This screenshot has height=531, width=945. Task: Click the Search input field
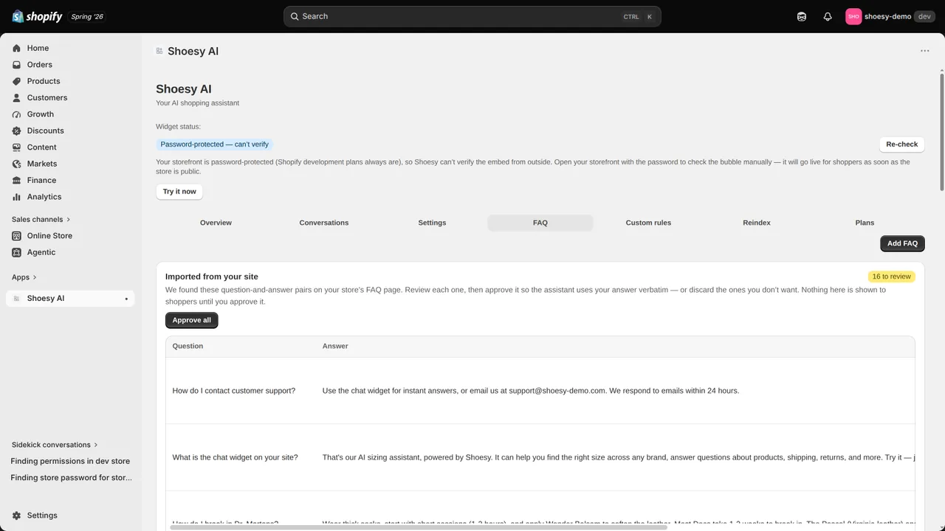tap(472, 16)
